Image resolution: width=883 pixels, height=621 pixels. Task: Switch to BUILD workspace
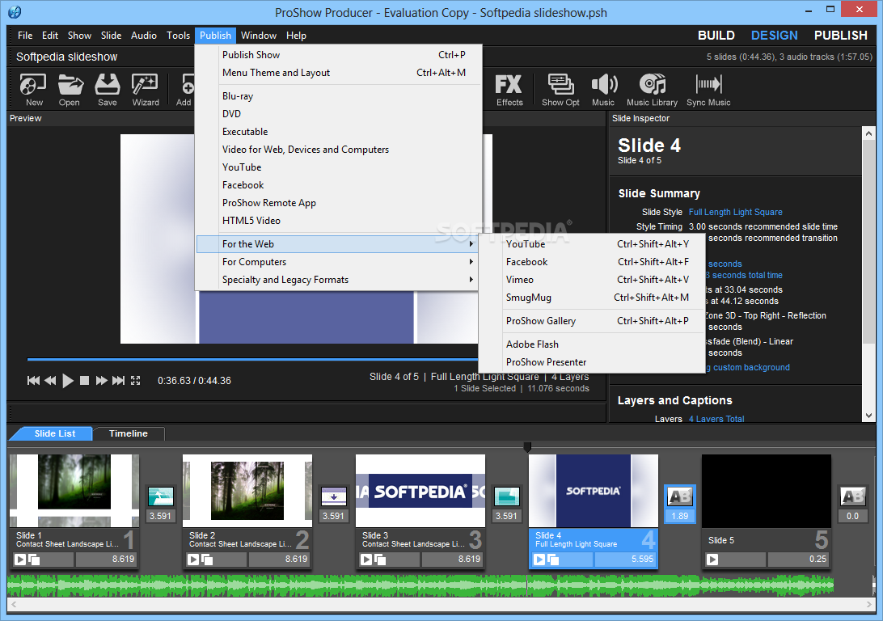coord(716,36)
